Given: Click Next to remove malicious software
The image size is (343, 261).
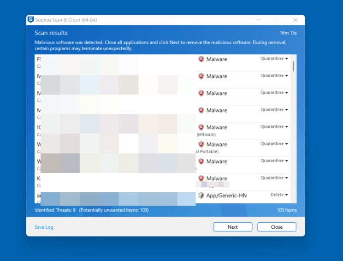Looking at the screenshot, I should 233,227.
